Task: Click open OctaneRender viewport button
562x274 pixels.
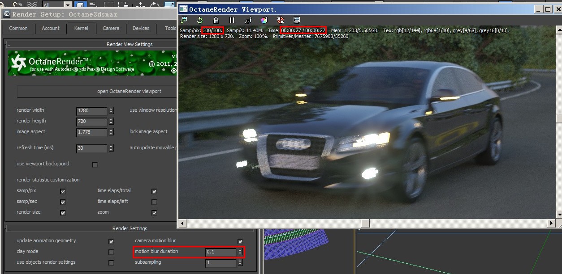Action: pos(97,91)
